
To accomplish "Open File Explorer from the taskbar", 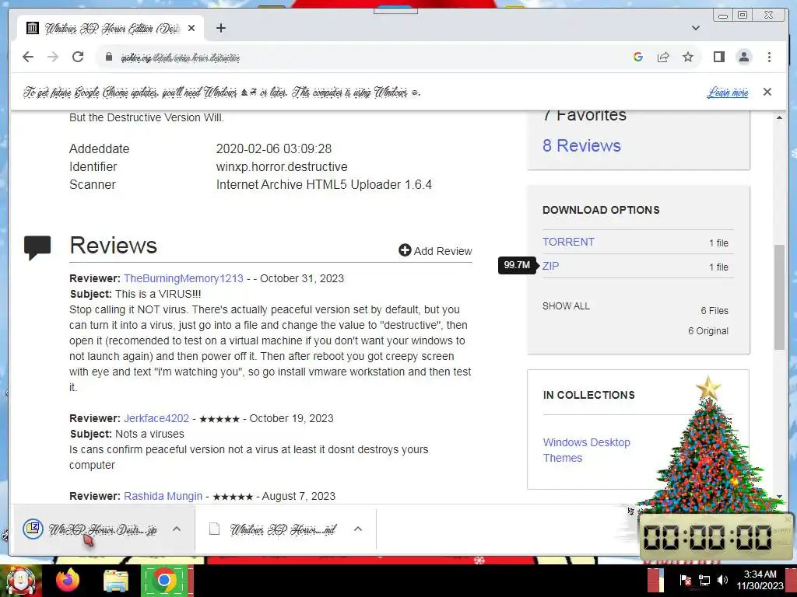I will [116, 581].
